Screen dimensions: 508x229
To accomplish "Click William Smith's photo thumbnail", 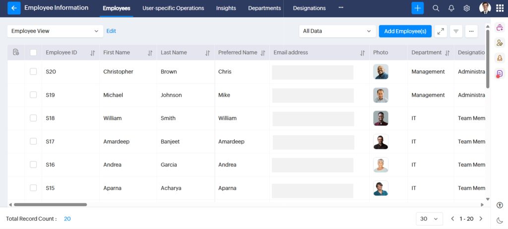I will [381, 118].
